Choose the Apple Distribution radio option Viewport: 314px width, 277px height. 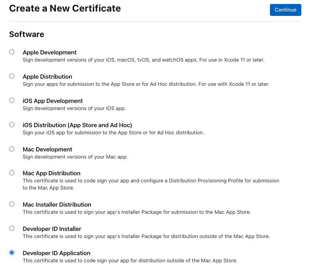[x=12, y=76]
